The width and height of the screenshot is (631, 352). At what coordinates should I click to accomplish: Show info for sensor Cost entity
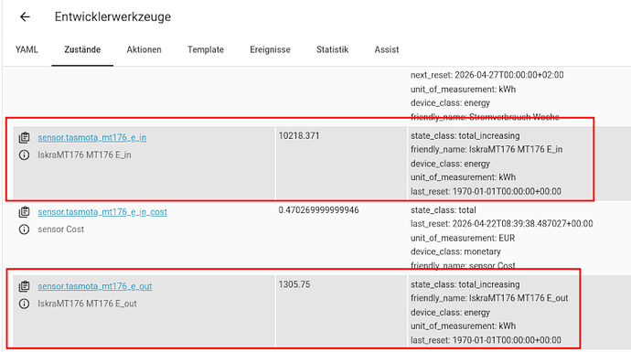tap(24, 229)
